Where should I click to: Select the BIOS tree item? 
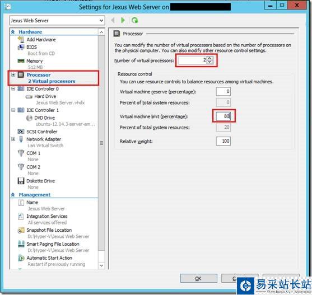click(31, 47)
